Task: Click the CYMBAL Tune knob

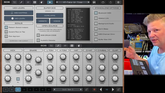Action: (x=102, y=57)
